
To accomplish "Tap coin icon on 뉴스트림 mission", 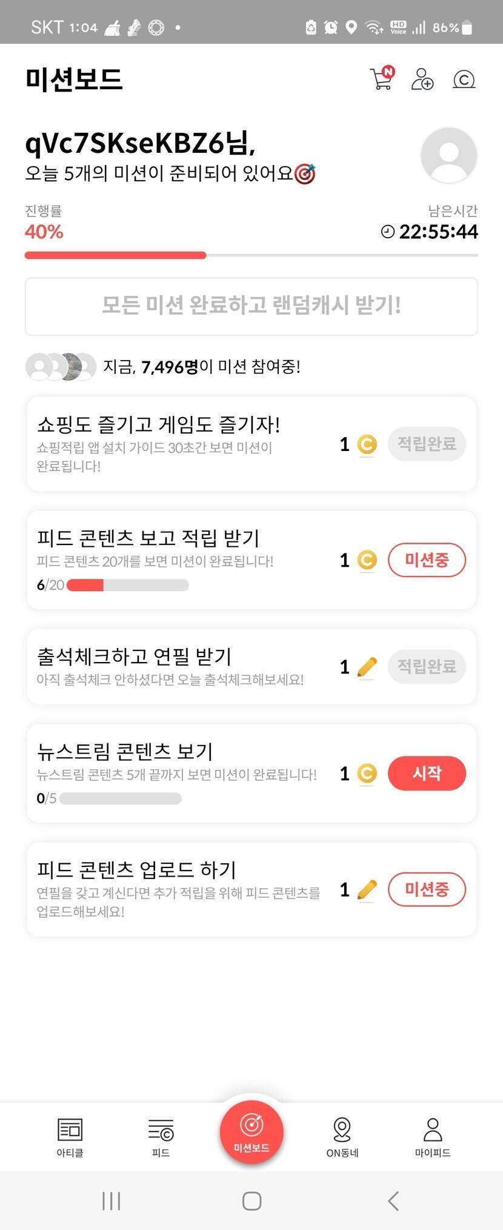I will tap(367, 774).
